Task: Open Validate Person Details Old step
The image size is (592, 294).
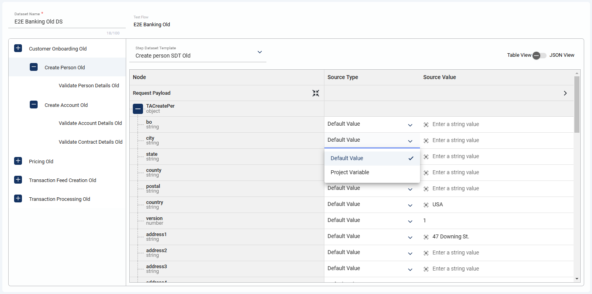Action: pyautogui.click(x=89, y=86)
